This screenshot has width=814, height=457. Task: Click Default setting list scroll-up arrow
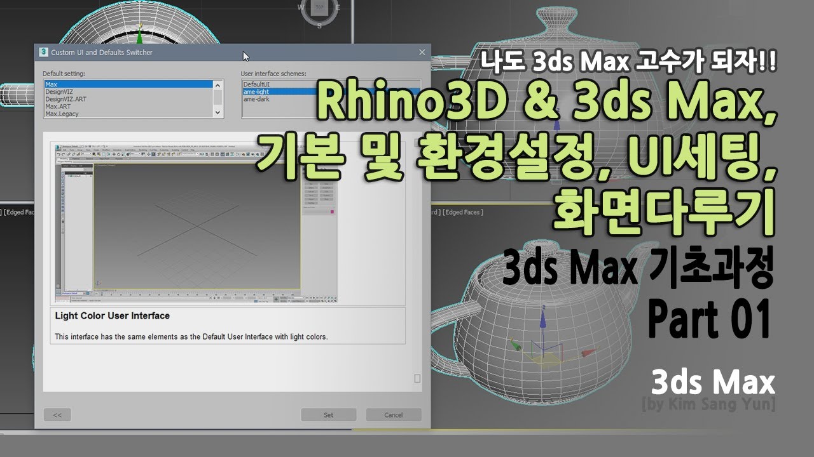[218, 85]
